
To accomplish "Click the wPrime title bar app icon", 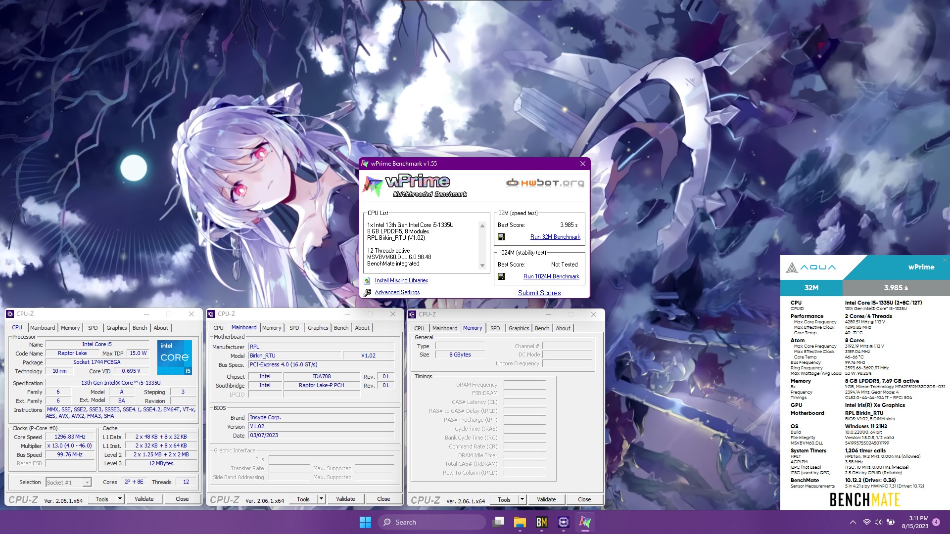I will [365, 164].
